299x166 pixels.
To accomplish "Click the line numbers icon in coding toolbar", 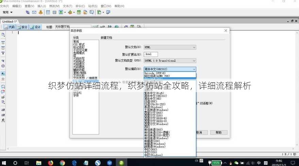I will (x=3, y=74).
